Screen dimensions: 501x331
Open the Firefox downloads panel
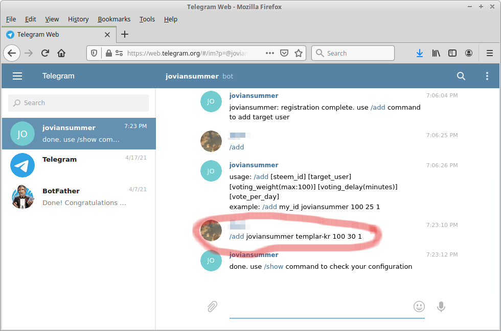tap(420, 53)
